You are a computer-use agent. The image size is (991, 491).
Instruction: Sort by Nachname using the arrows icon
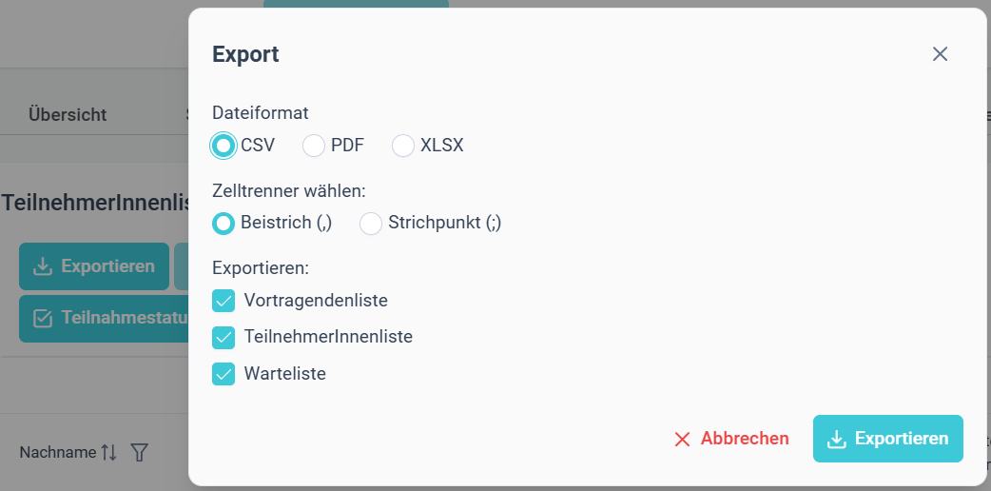[108, 452]
